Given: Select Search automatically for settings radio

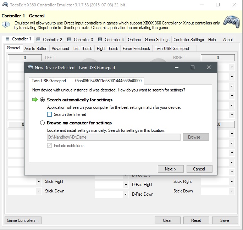Looking at the screenshot, I should pos(42,100).
